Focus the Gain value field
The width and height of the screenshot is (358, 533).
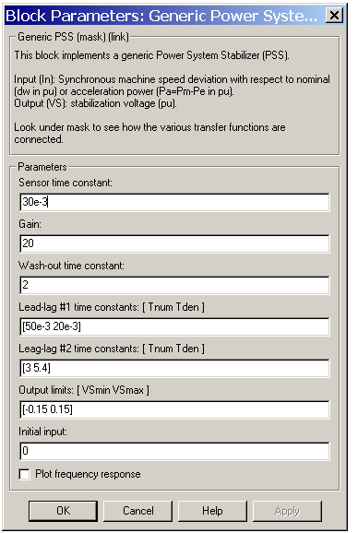coord(174,243)
